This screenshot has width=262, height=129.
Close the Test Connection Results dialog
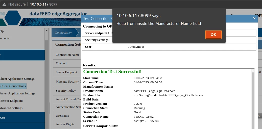click(254, 18)
